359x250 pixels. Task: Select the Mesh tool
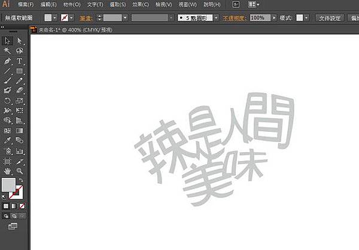coord(7,131)
